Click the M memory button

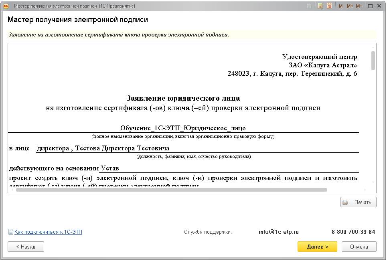(340, 6)
